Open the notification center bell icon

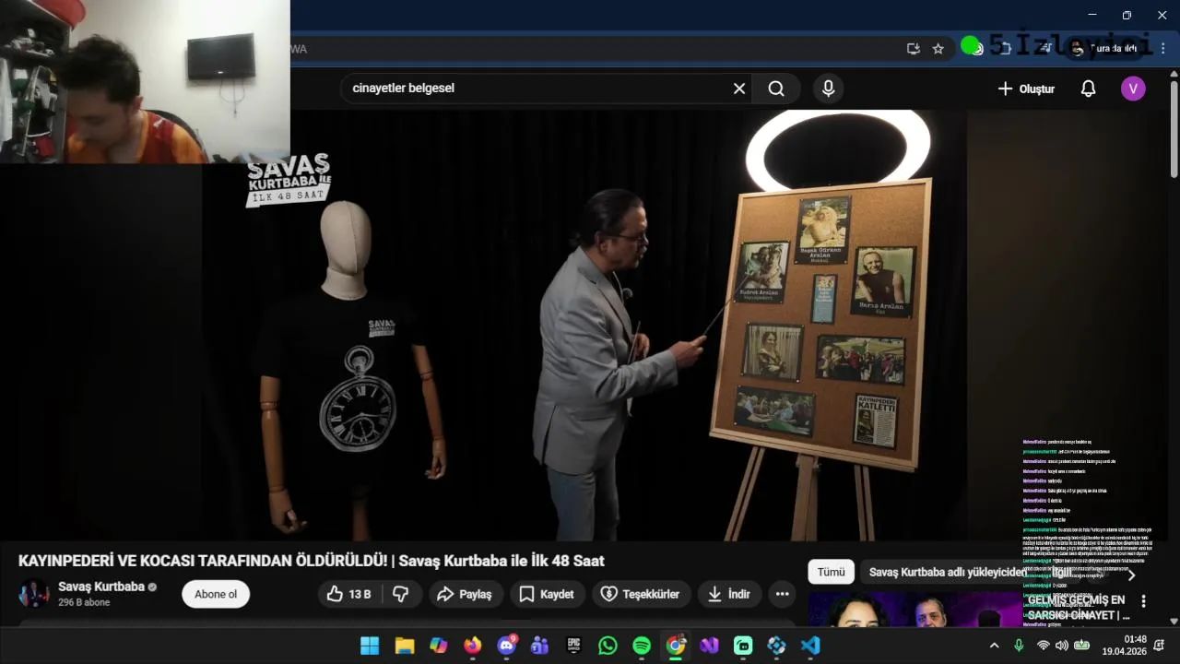click(1160, 646)
